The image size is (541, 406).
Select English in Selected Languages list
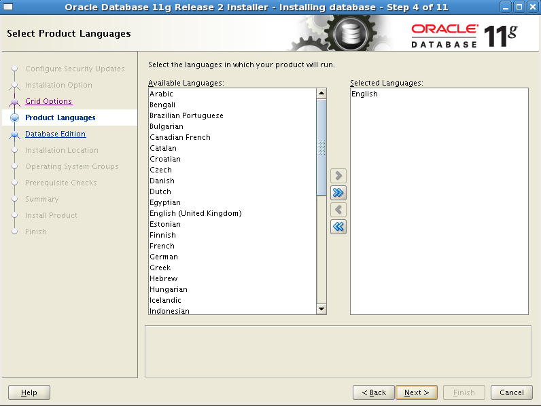[439, 94]
